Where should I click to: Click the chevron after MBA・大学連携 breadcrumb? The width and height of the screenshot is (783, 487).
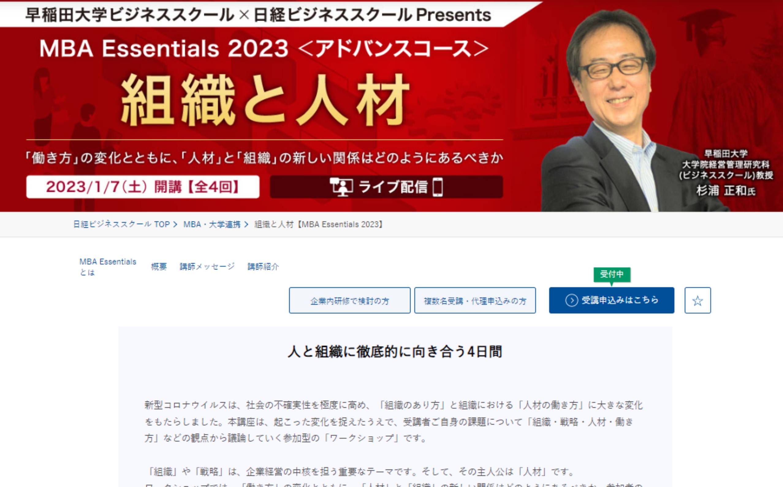tap(246, 224)
